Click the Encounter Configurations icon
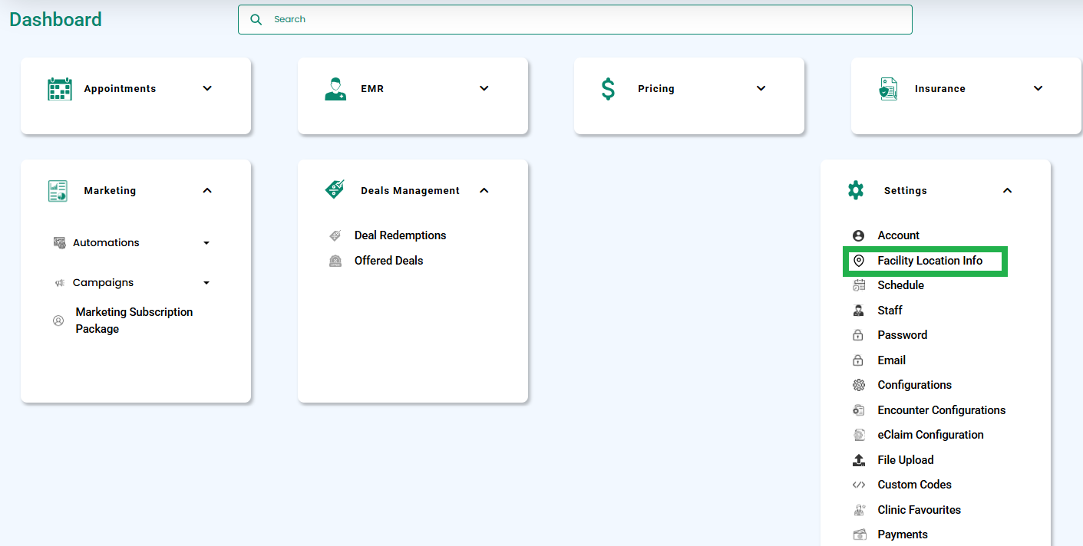The height and width of the screenshot is (546, 1083). tap(859, 410)
